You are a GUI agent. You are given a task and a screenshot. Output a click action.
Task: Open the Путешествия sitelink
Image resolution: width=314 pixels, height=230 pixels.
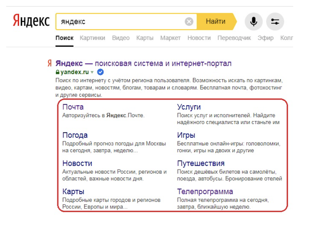pyautogui.click(x=201, y=163)
